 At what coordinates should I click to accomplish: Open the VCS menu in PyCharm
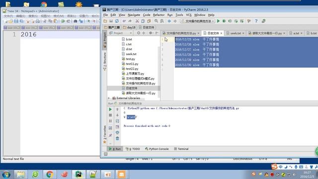[x=189, y=15]
